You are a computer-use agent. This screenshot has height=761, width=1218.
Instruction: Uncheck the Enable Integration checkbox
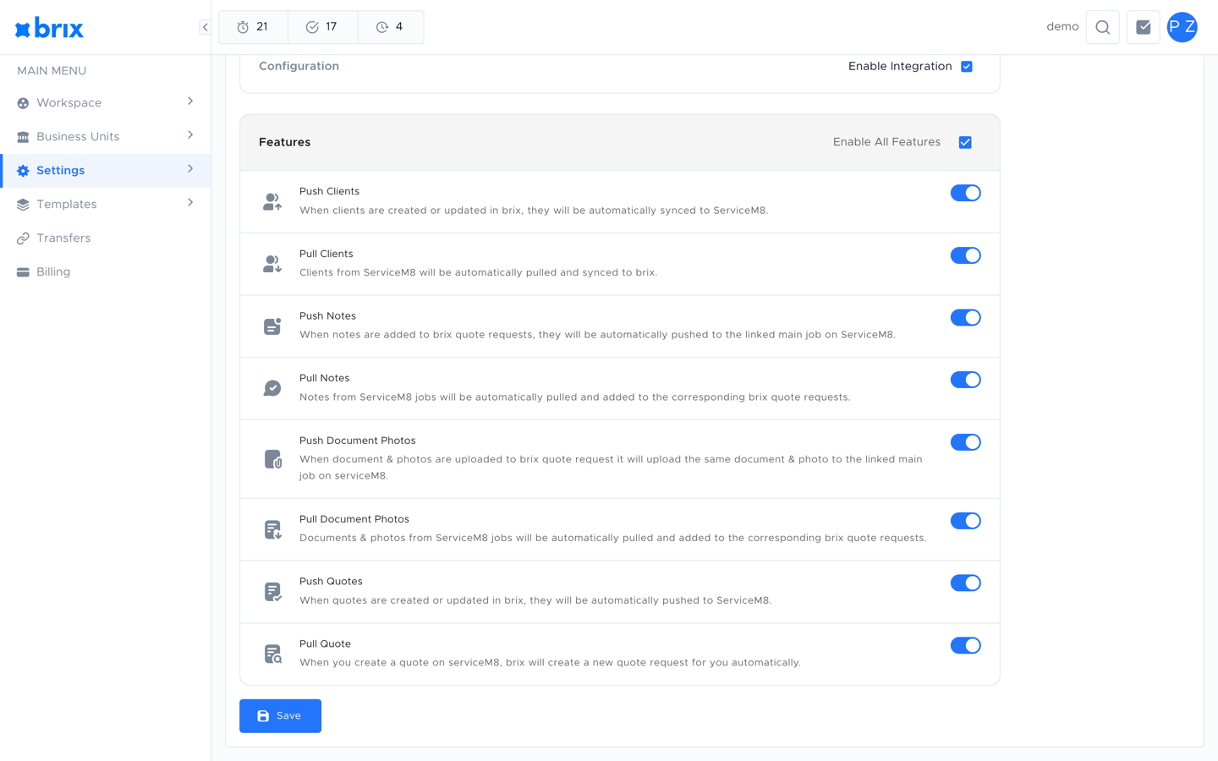pyautogui.click(x=967, y=66)
